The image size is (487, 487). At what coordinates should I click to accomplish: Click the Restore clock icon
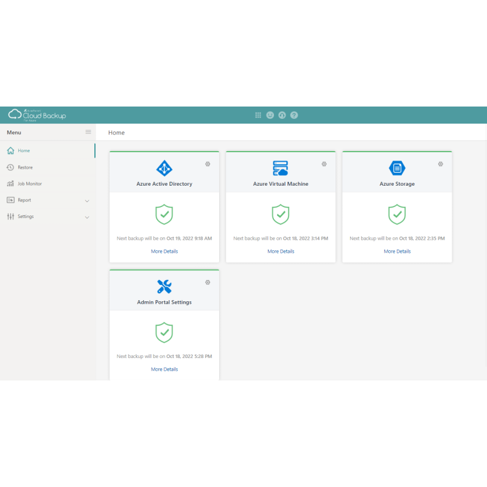pos(10,167)
